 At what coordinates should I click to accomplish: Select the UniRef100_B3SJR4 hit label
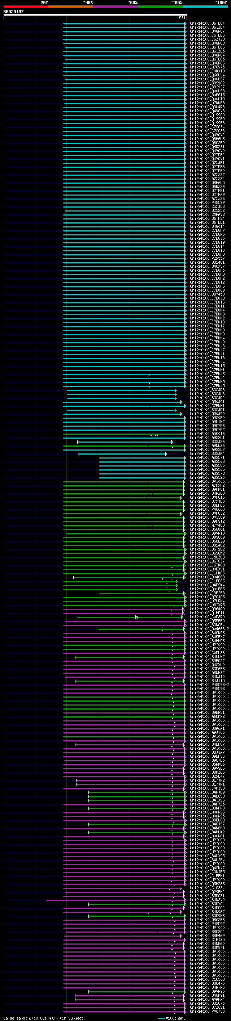(207, 453)
